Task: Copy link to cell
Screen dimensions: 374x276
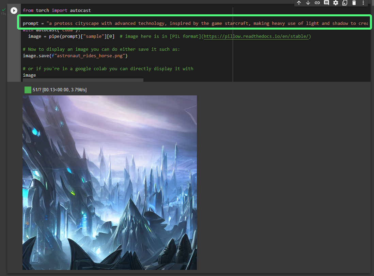Action: tap(317, 3)
